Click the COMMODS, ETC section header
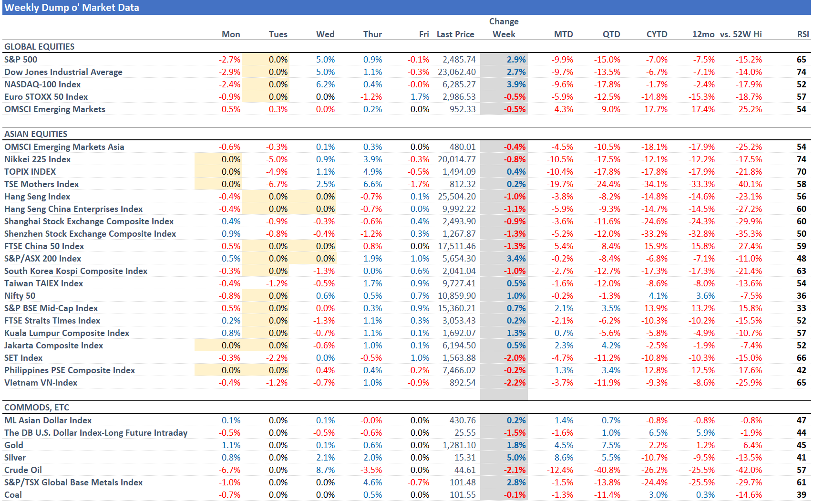 pos(37,408)
